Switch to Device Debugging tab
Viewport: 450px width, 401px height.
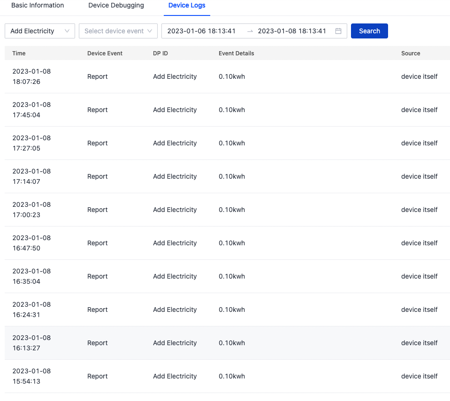tap(116, 6)
